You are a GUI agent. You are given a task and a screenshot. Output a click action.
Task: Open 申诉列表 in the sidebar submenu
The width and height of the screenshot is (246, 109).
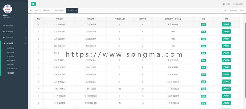[x=10, y=48]
